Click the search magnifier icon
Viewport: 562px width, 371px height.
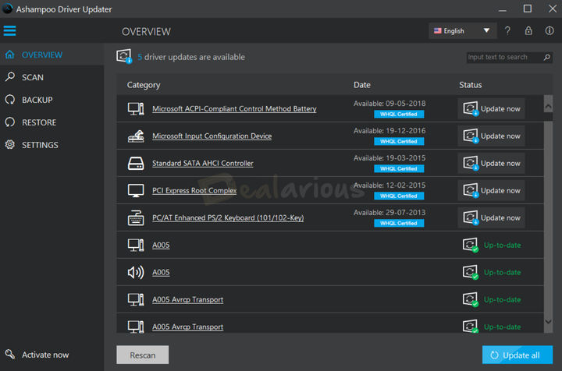546,57
